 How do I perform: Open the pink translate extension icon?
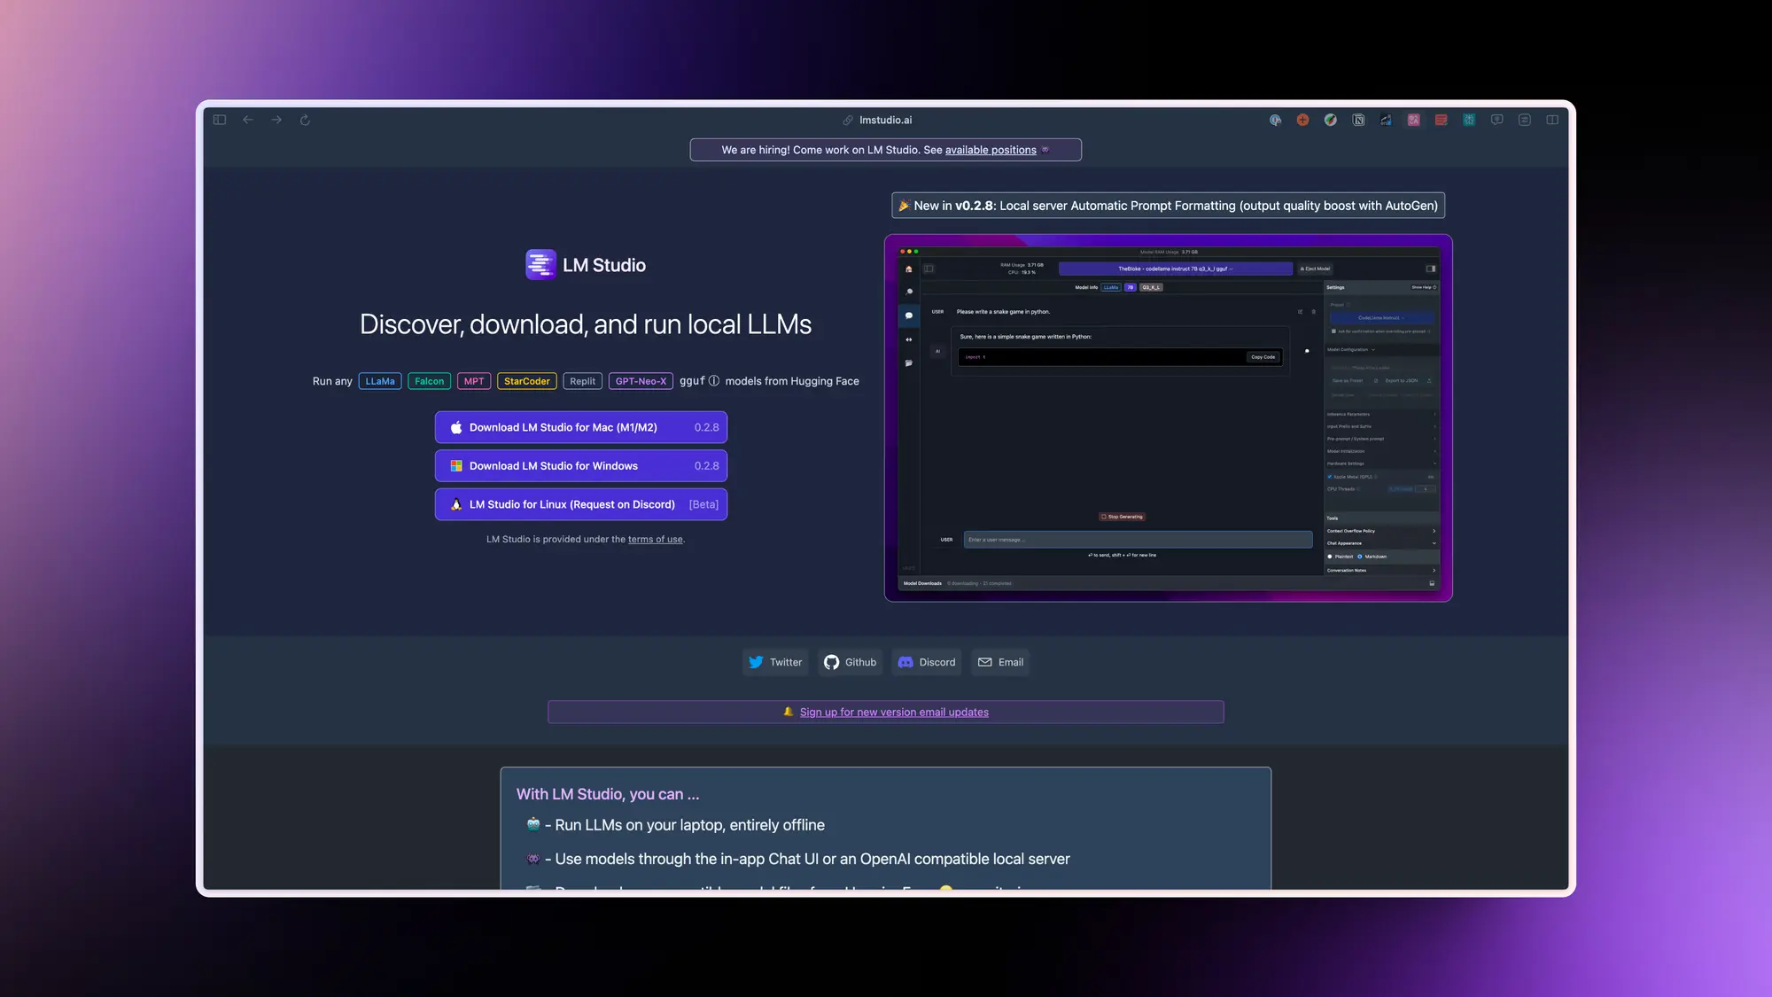(1414, 120)
